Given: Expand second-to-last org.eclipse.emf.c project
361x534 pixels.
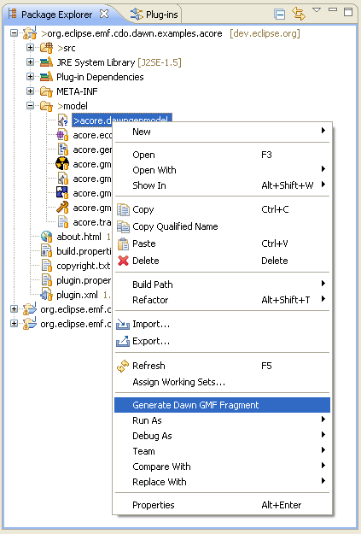Looking at the screenshot, I should coord(14,309).
